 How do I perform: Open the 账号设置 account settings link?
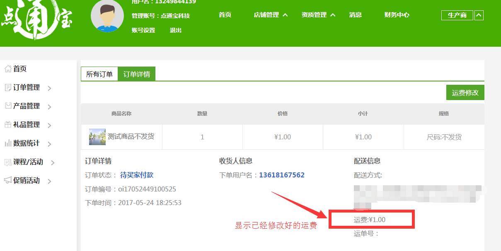tap(143, 30)
